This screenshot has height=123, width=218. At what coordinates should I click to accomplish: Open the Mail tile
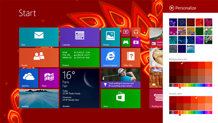[x=39, y=37]
